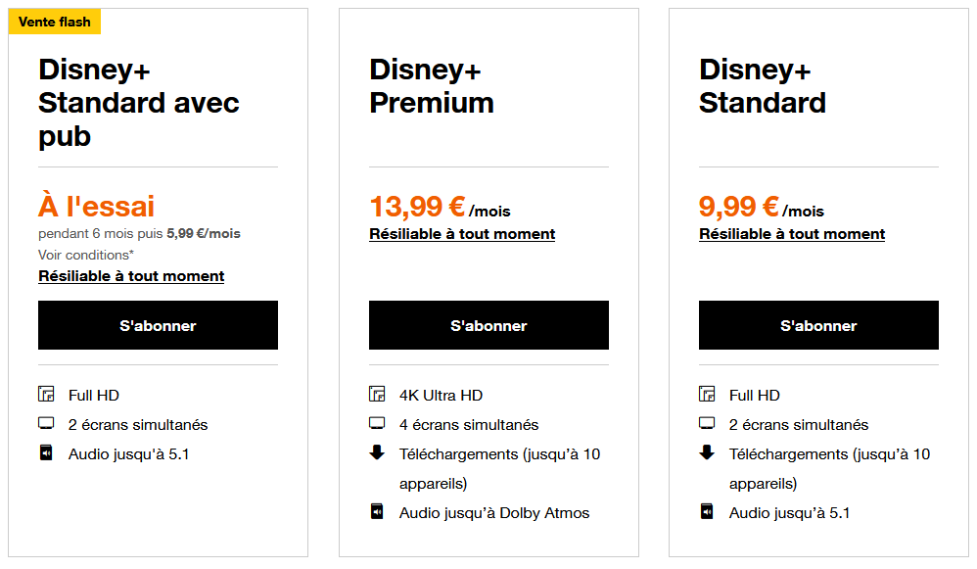Click the Vente flash yellow badge
Screen dimensions: 977x569
[x=54, y=22]
